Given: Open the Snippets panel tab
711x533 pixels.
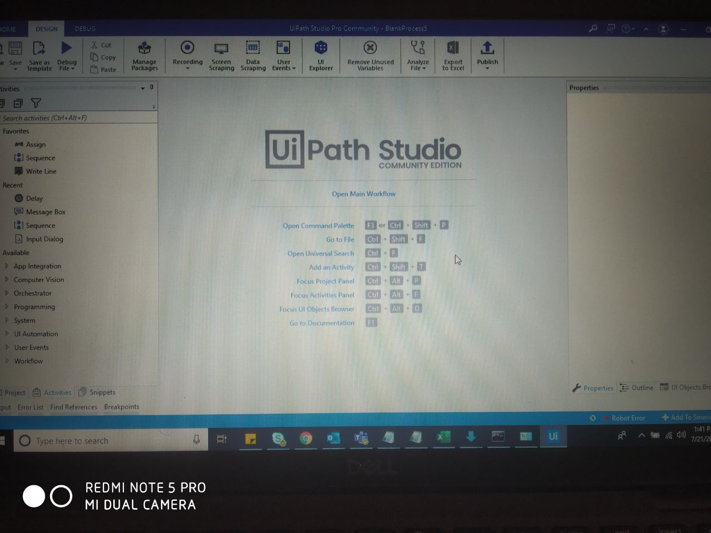Looking at the screenshot, I should 97,392.
